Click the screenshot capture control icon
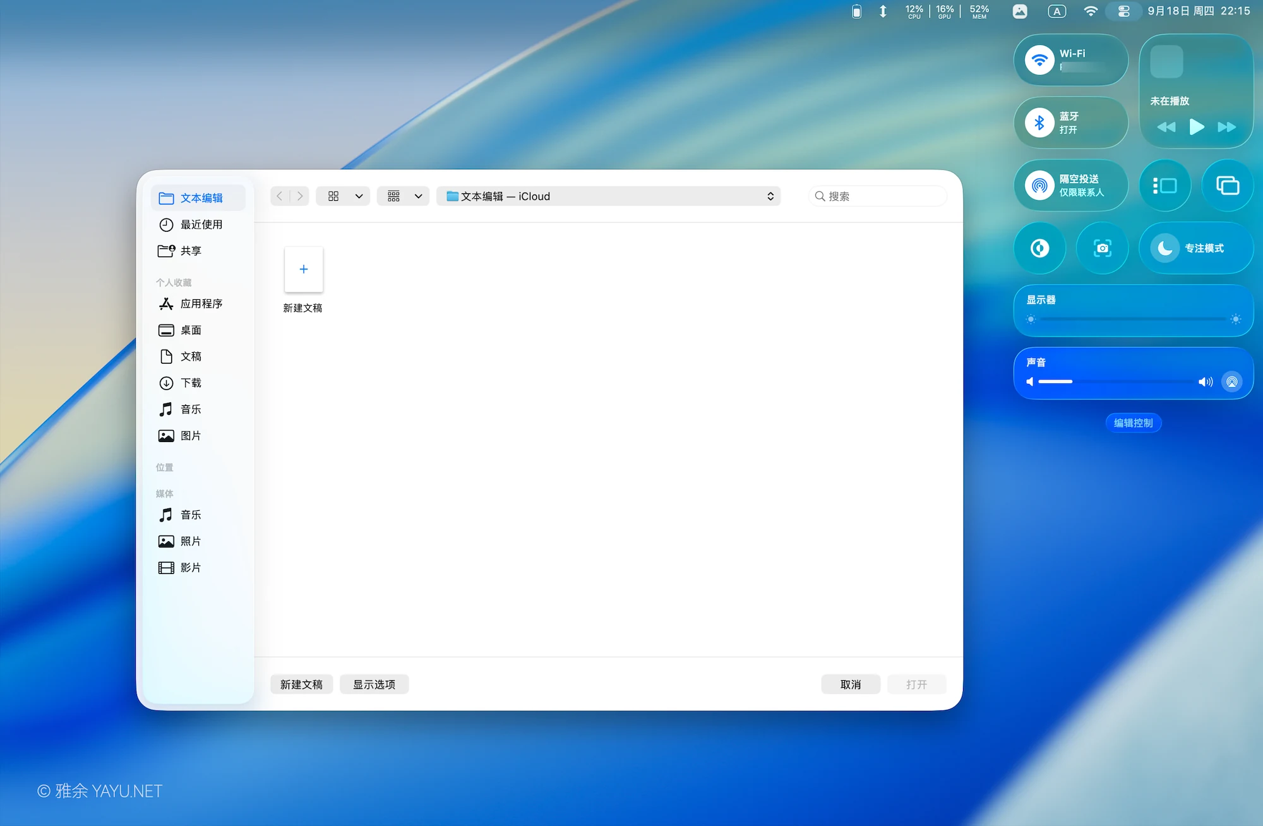This screenshot has width=1263, height=826. pos(1102,248)
